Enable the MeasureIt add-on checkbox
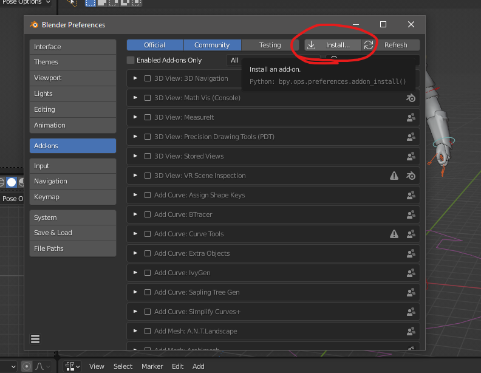481x373 pixels. click(148, 117)
